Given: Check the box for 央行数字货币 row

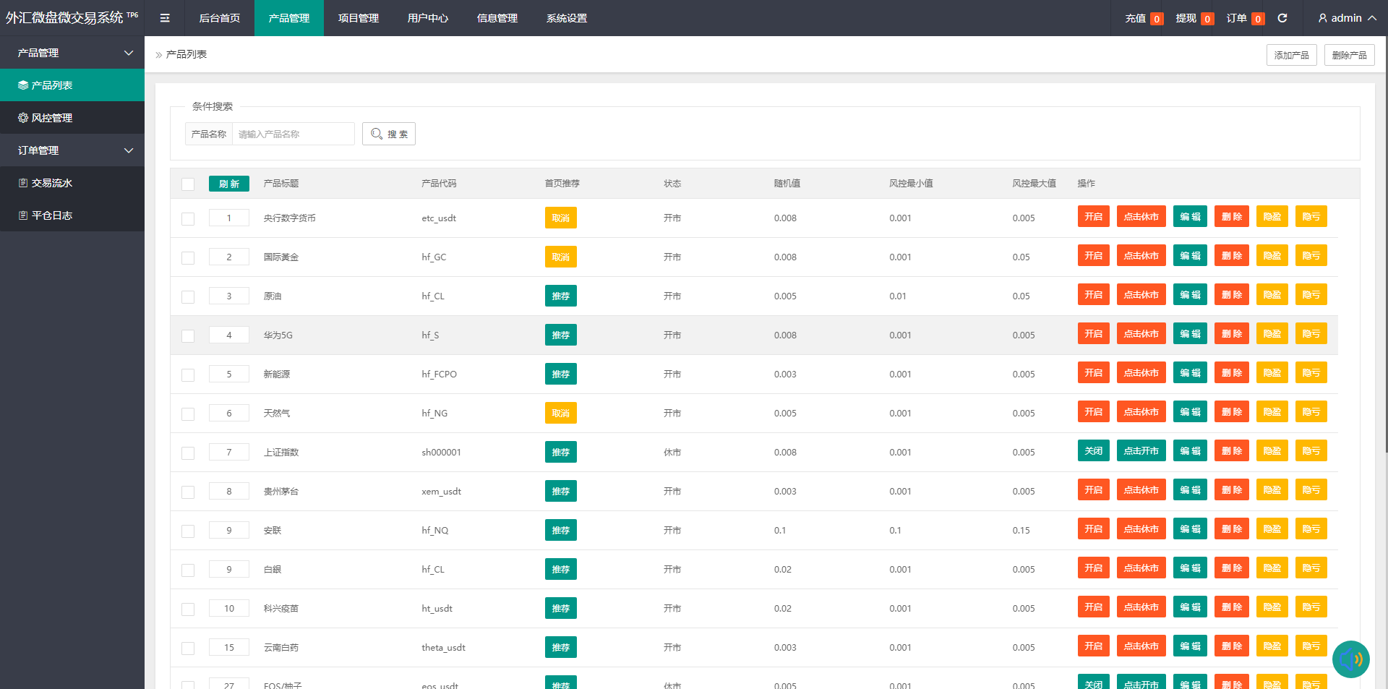Looking at the screenshot, I should 188,218.
